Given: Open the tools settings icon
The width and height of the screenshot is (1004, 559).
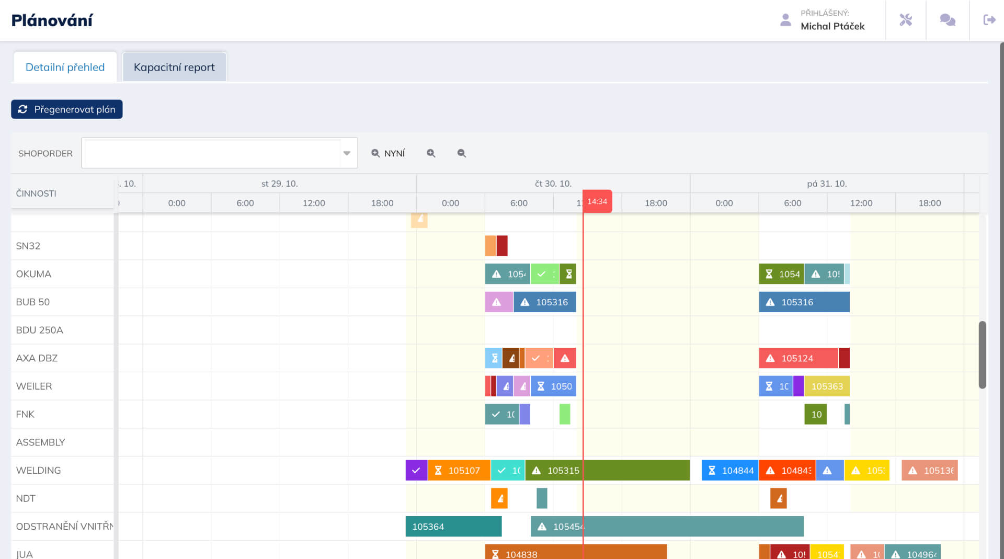Looking at the screenshot, I should tap(906, 20).
